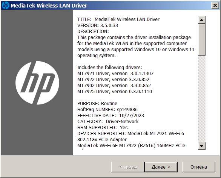Click the scroll up arrow
The image size is (221, 178).
click(201, 20)
